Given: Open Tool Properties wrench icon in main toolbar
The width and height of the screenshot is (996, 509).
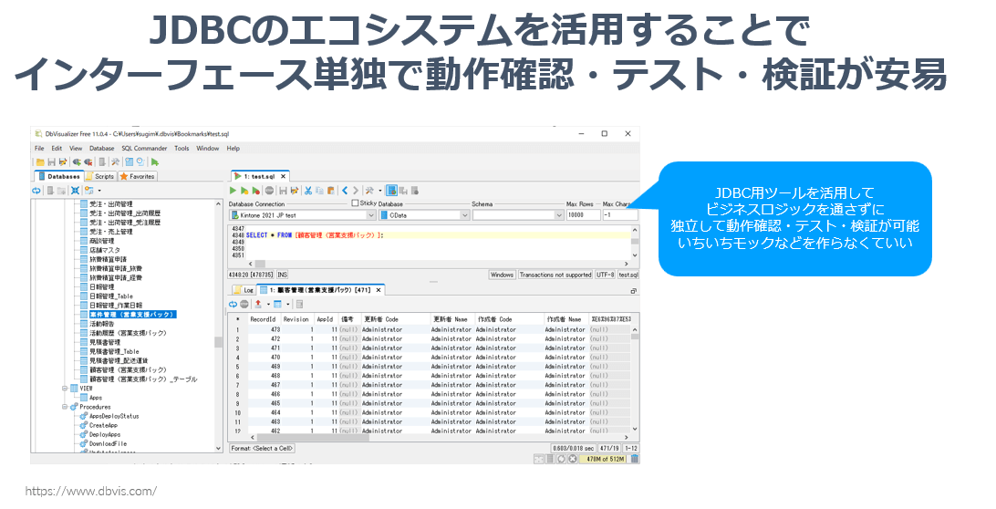Looking at the screenshot, I should 115,162.
